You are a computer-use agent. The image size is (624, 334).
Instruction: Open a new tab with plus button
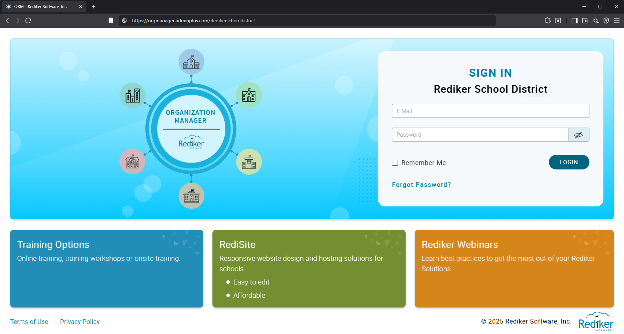tap(94, 7)
